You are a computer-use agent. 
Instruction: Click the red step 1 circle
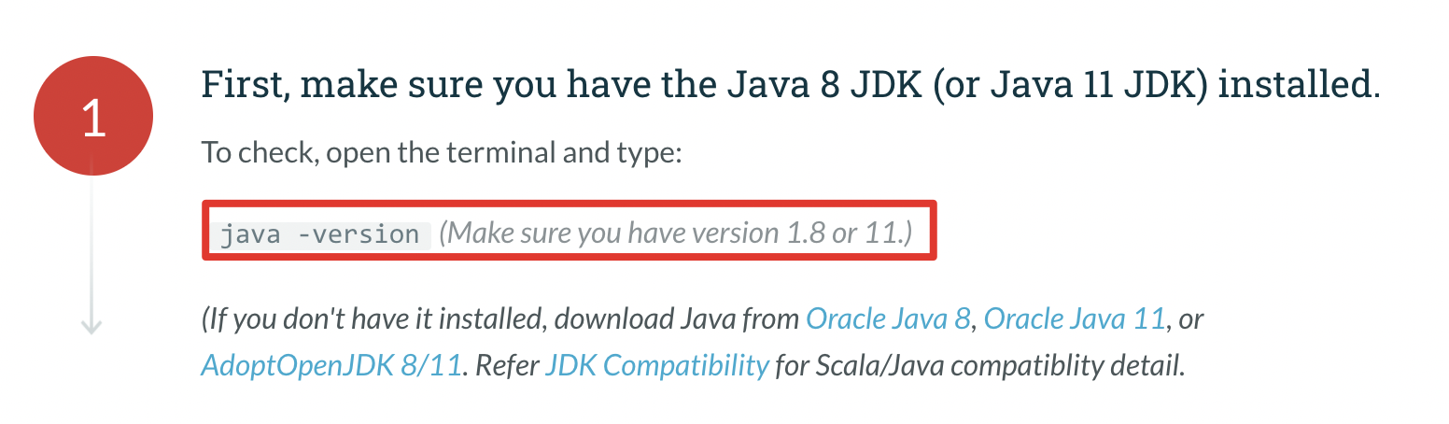[93, 116]
